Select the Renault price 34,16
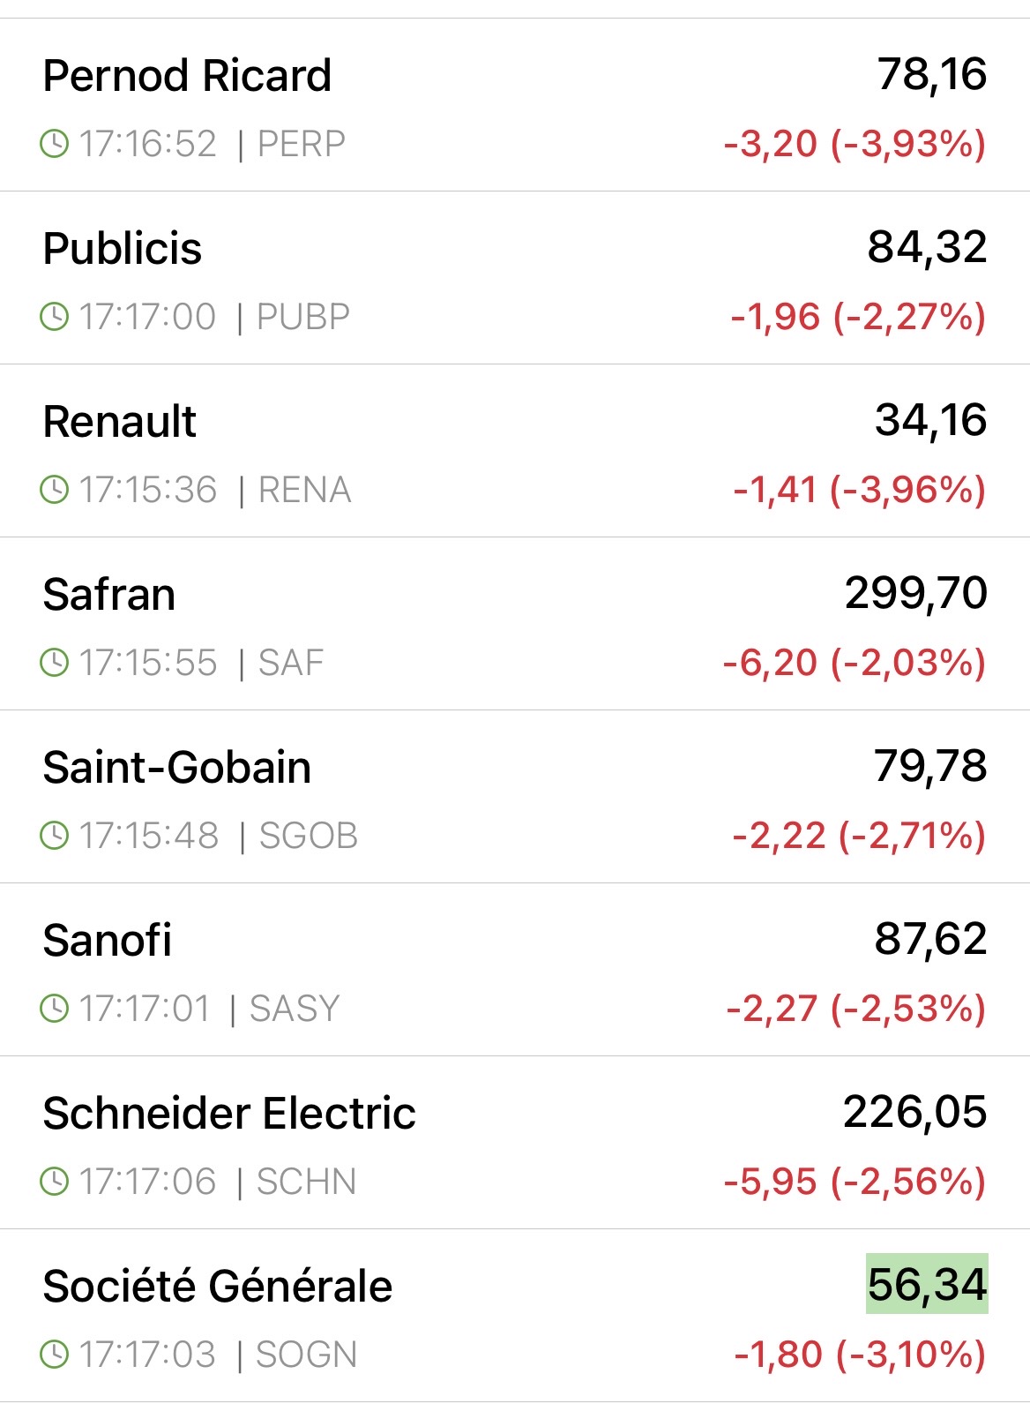Image resolution: width=1030 pixels, height=1419 pixels. click(x=930, y=420)
